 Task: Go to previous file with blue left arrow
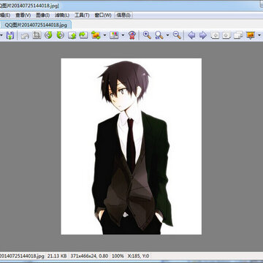point(191,36)
